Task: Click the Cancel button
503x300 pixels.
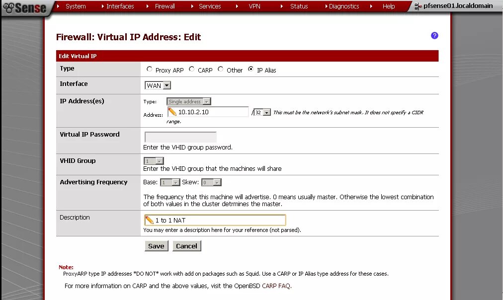Action: [x=187, y=246]
